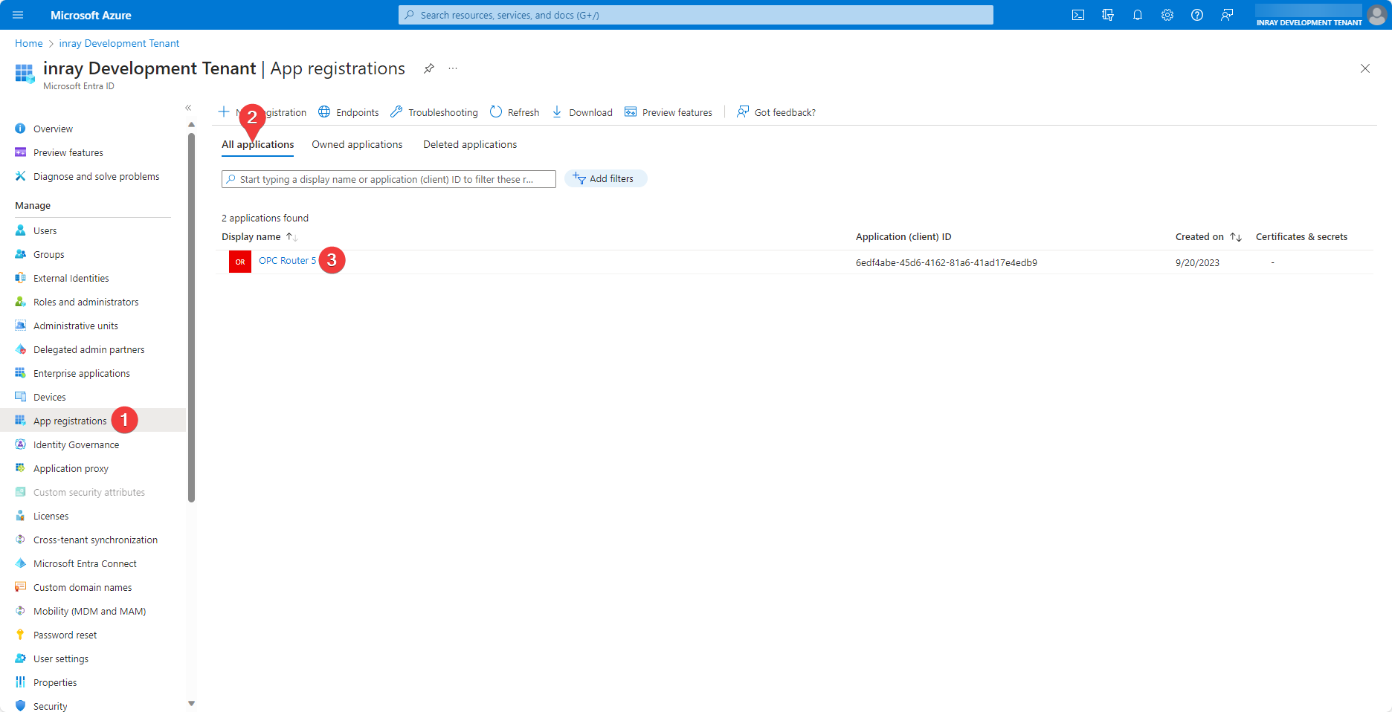Open inray Development Tenant breadcrumb
The height and width of the screenshot is (712, 1392).
tap(119, 43)
